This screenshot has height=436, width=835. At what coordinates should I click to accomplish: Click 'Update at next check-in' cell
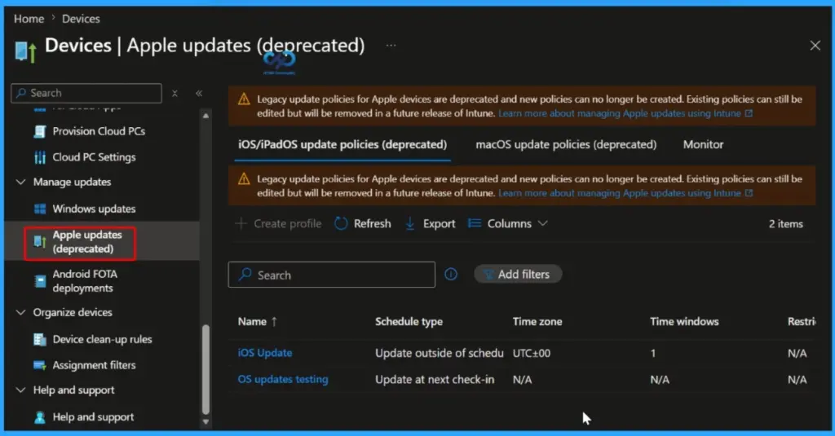435,380
